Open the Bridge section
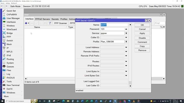The width and height of the screenshot is (184, 103). (x=9, y=33)
